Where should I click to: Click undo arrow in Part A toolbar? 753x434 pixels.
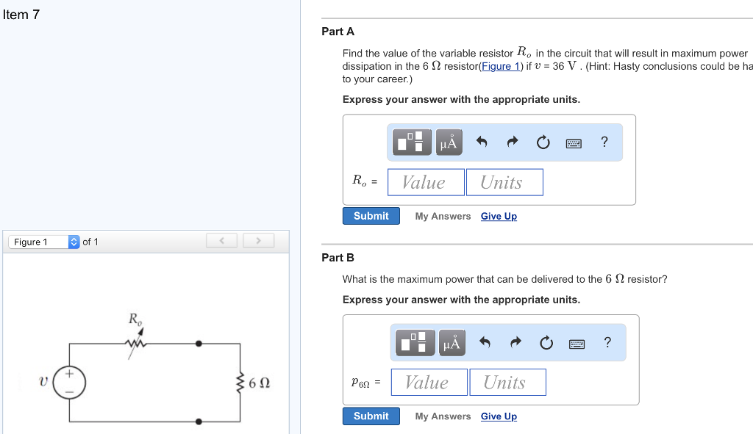click(482, 142)
